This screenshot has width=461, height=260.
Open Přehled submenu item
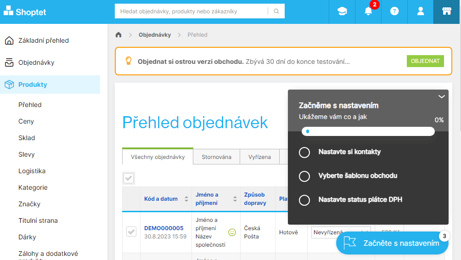[30, 105]
